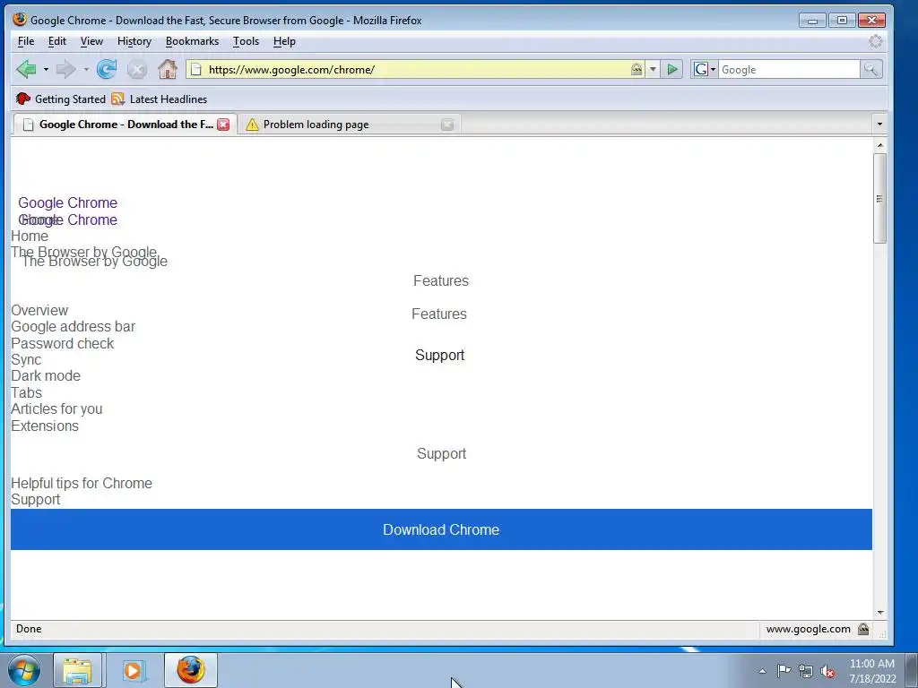The image size is (918, 688).
Task: Click the URL address field
Action: pos(416,70)
